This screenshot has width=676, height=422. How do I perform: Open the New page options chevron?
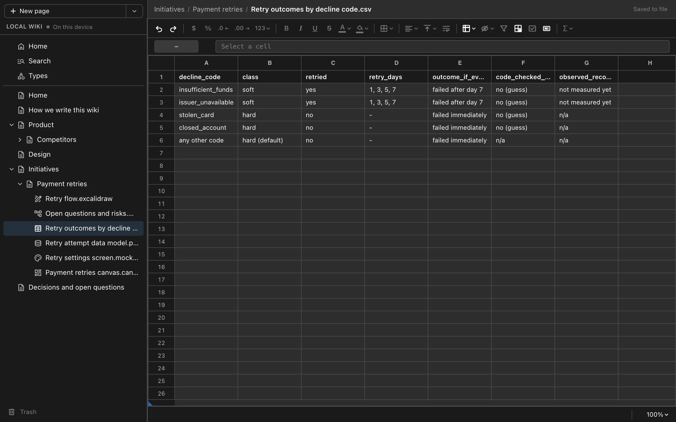coord(134,11)
